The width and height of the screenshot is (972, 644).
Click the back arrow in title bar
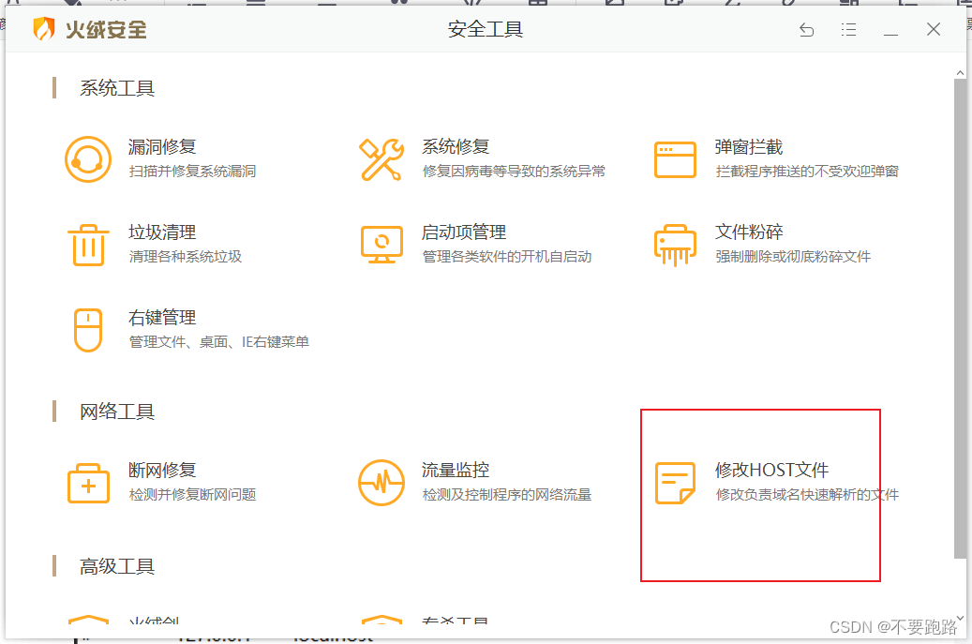click(806, 29)
